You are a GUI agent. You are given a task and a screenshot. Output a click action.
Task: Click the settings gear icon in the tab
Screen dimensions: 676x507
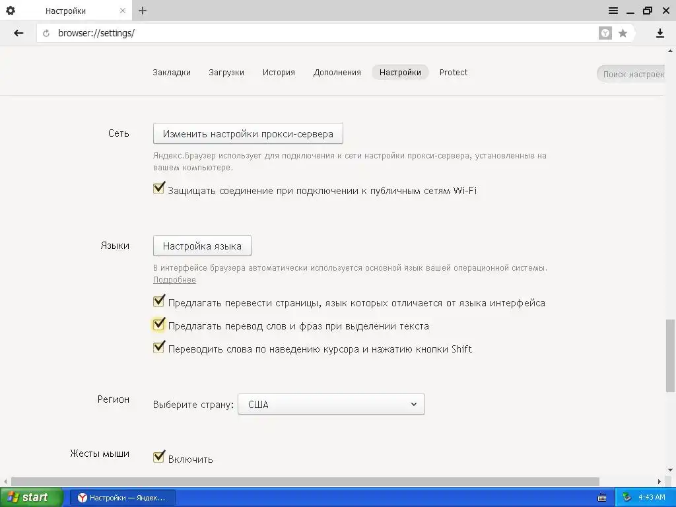(11, 11)
